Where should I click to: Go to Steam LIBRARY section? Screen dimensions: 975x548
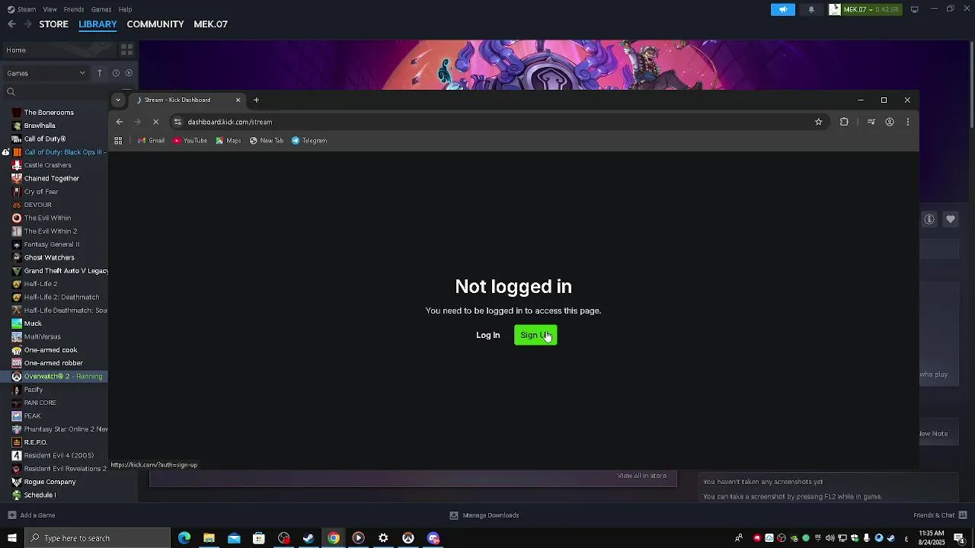coord(97,24)
